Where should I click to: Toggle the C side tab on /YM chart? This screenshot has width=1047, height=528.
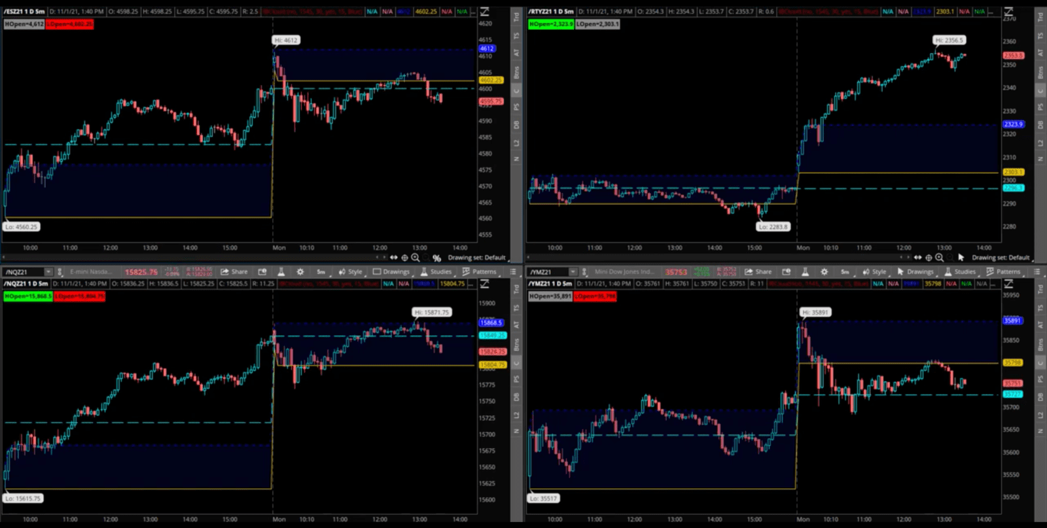click(1040, 362)
